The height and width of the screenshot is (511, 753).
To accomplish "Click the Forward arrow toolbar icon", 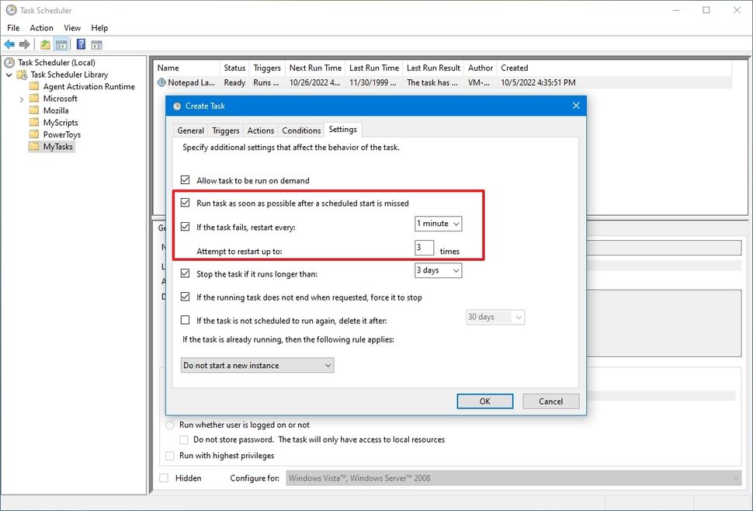I will point(25,45).
